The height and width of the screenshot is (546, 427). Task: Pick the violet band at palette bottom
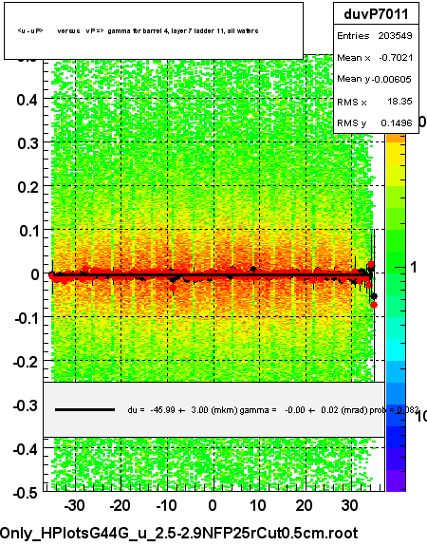click(x=396, y=480)
